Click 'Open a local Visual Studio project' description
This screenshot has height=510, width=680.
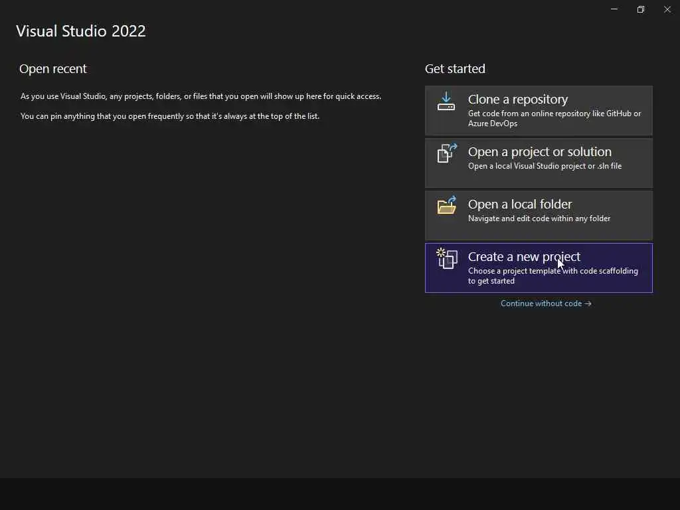tap(545, 166)
